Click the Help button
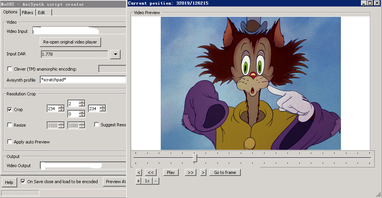The width and height of the screenshot is (382, 198). pos(9,182)
